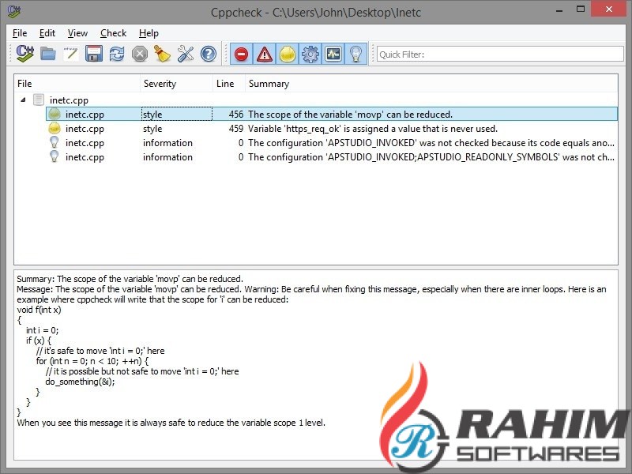632x474 pixels.
Task: Open the Edit menu
Action: tap(47, 33)
